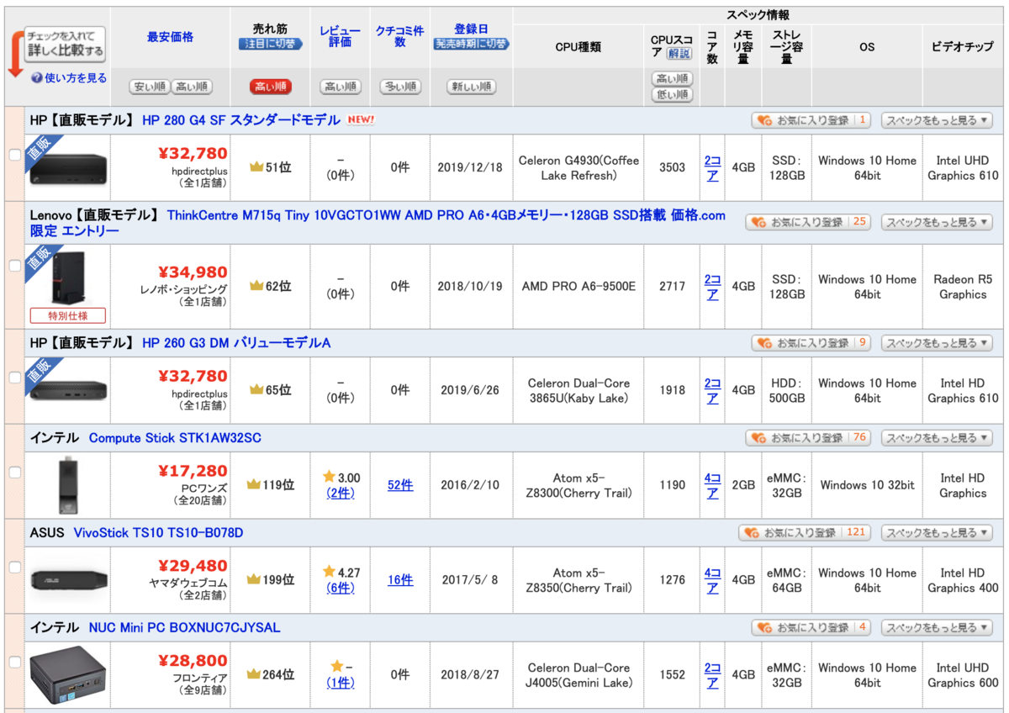The width and height of the screenshot is (1009, 713).
Task: Tick checkbox for ThinkCentre M715q Tiny row
Action: point(15,266)
